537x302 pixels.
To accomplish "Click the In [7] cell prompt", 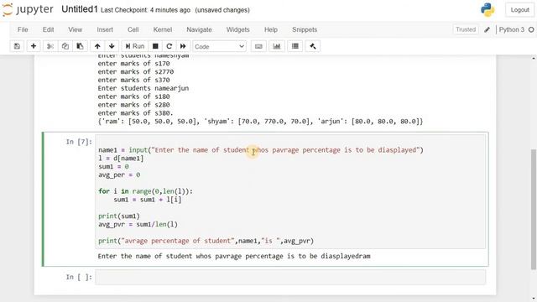I will (79, 142).
